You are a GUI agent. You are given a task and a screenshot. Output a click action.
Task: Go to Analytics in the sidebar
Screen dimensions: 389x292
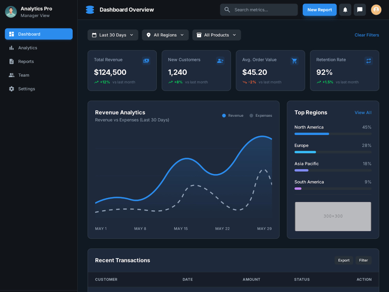tap(39, 47)
